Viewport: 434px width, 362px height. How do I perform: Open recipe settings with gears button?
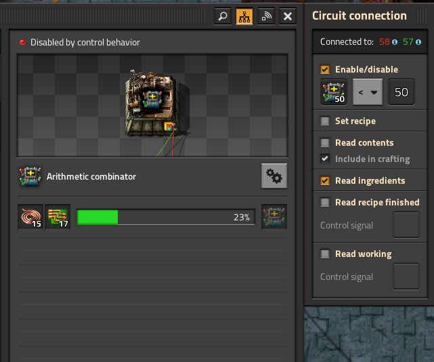point(274,176)
